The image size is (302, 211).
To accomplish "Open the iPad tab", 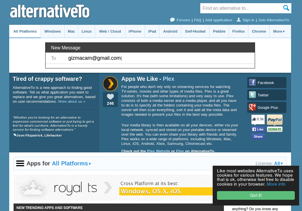I will click(x=152, y=31).
